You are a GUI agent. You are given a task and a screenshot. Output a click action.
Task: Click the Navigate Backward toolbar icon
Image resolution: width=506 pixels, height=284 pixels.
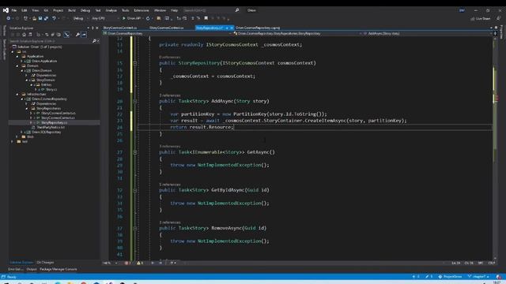(x=9, y=18)
